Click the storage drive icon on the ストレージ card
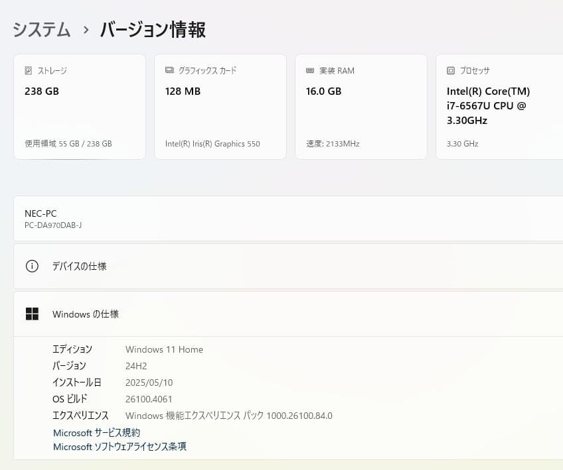The image size is (563, 470). (27, 70)
